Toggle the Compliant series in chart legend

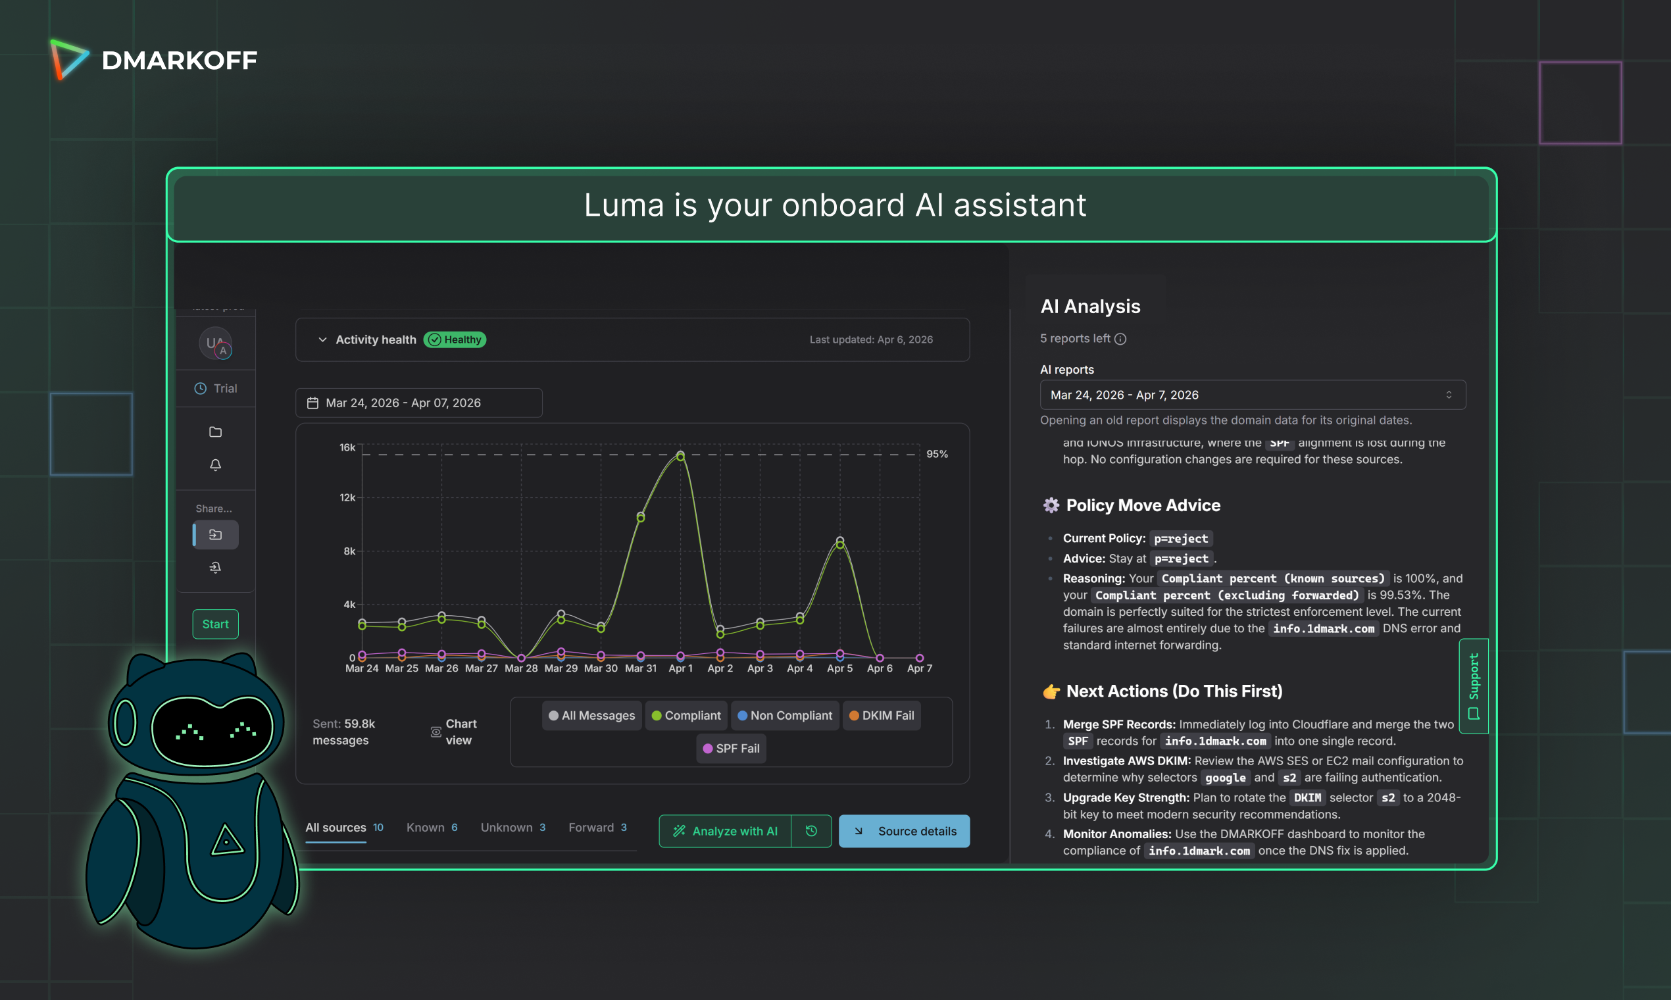point(686,716)
